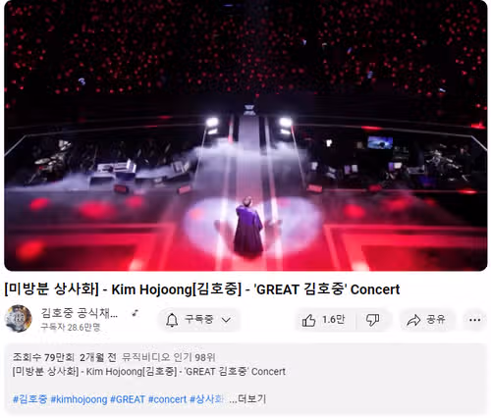Expand the 구독중 subscription chevron

(x=226, y=320)
